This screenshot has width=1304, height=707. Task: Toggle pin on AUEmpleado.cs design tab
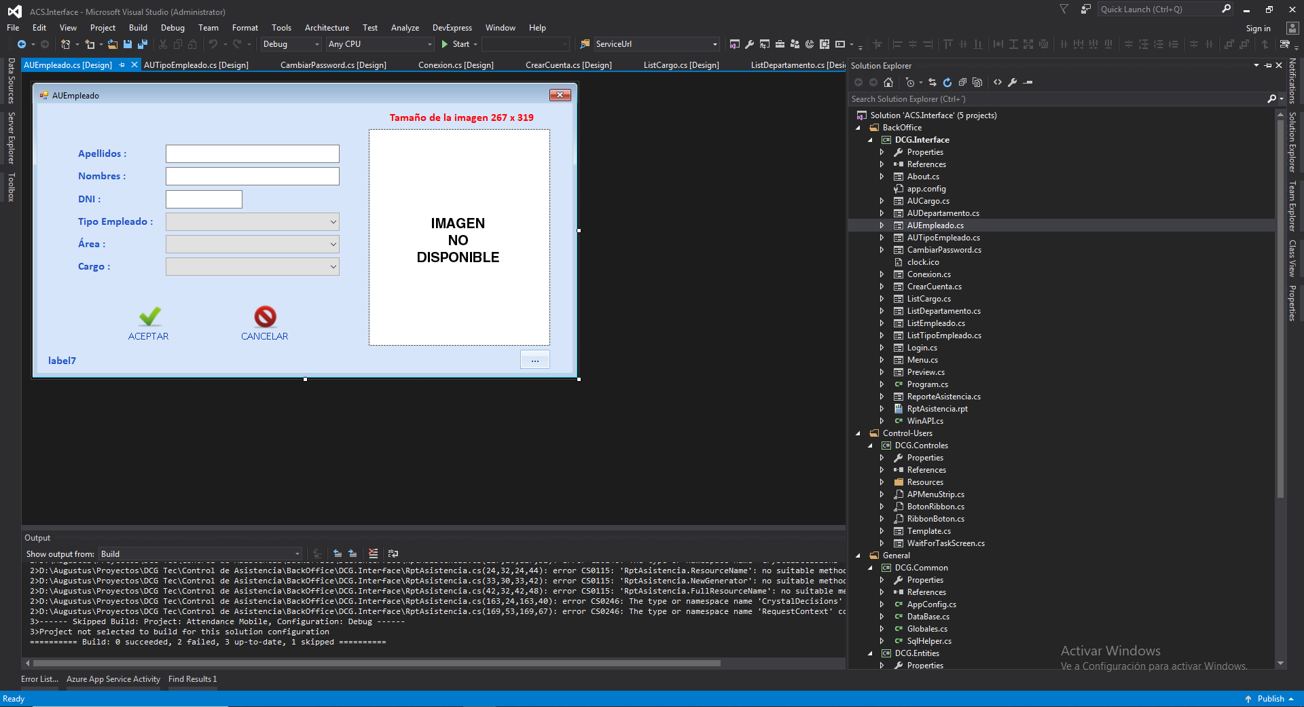click(122, 65)
